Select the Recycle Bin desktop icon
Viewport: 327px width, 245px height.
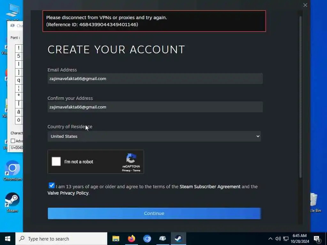[x=315, y=203]
